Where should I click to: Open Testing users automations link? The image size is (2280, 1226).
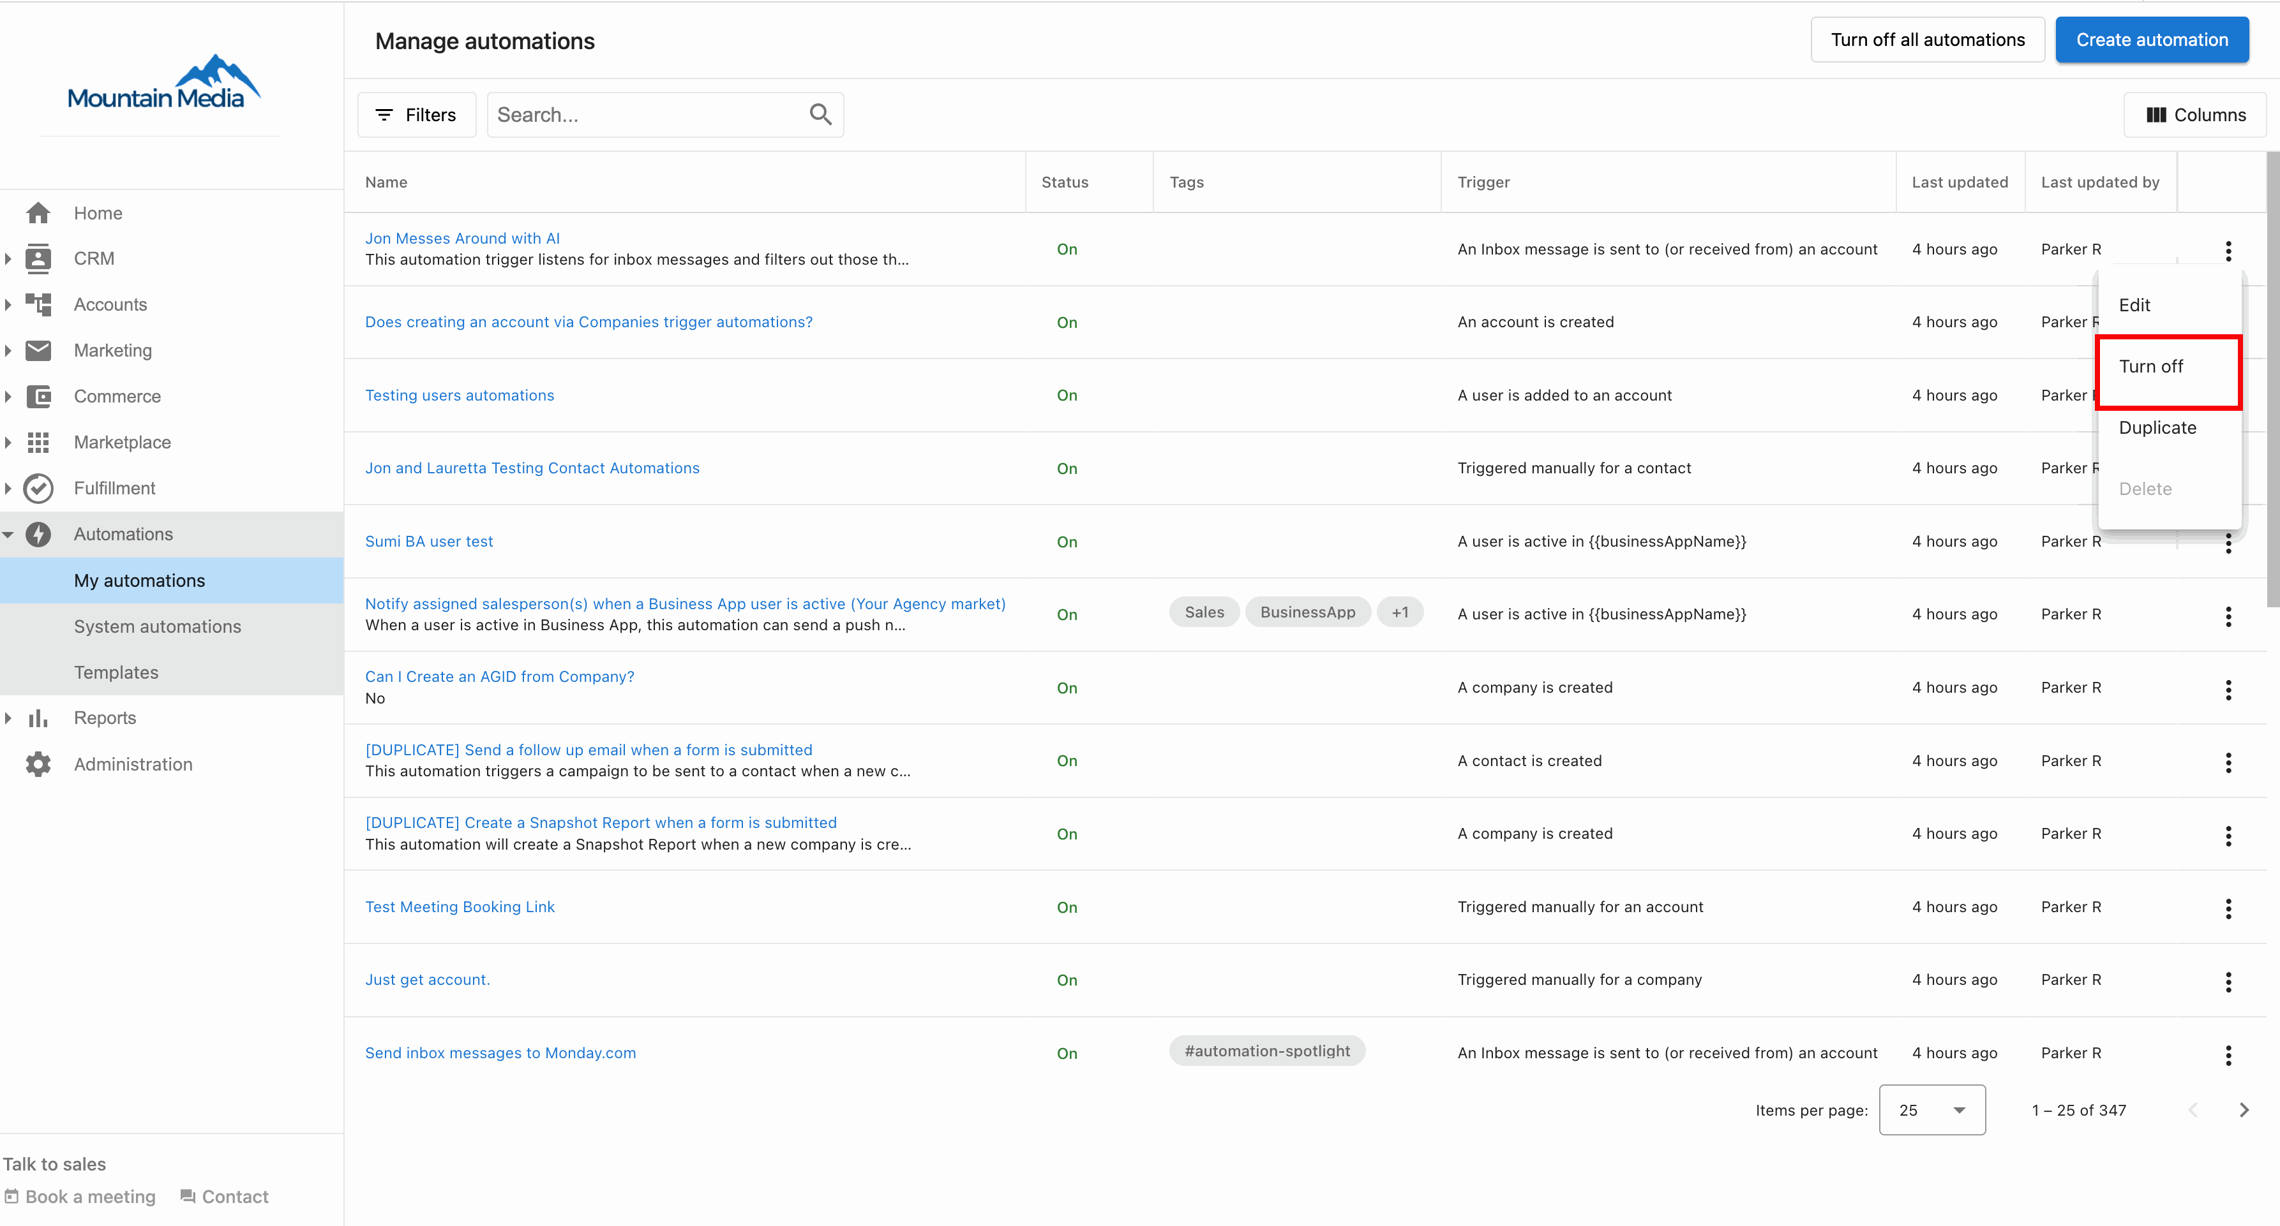point(460,395)
